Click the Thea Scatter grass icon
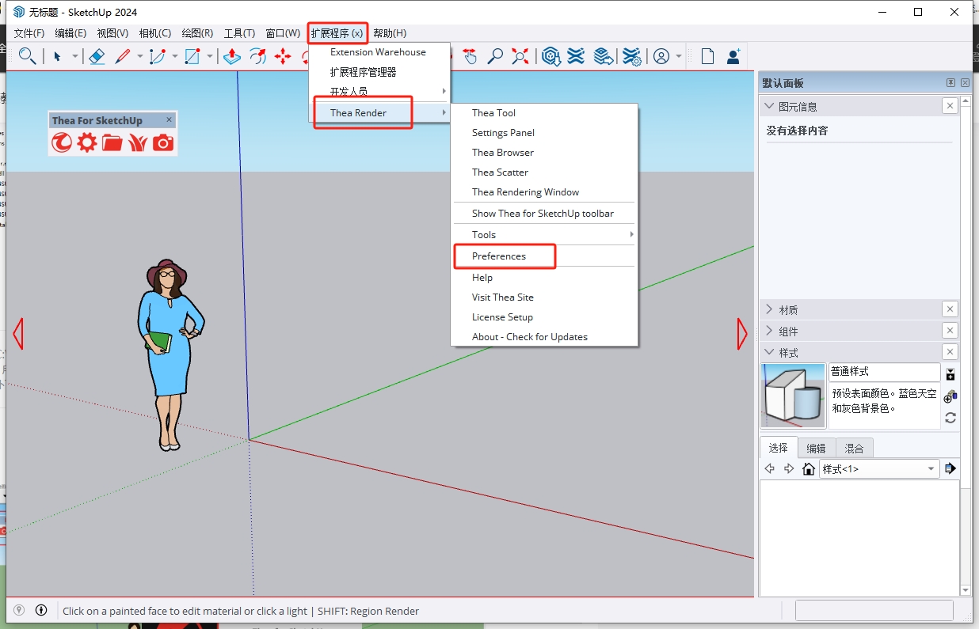Image resolution: width=979 pixels, height=629 pixels. [138, 142]
